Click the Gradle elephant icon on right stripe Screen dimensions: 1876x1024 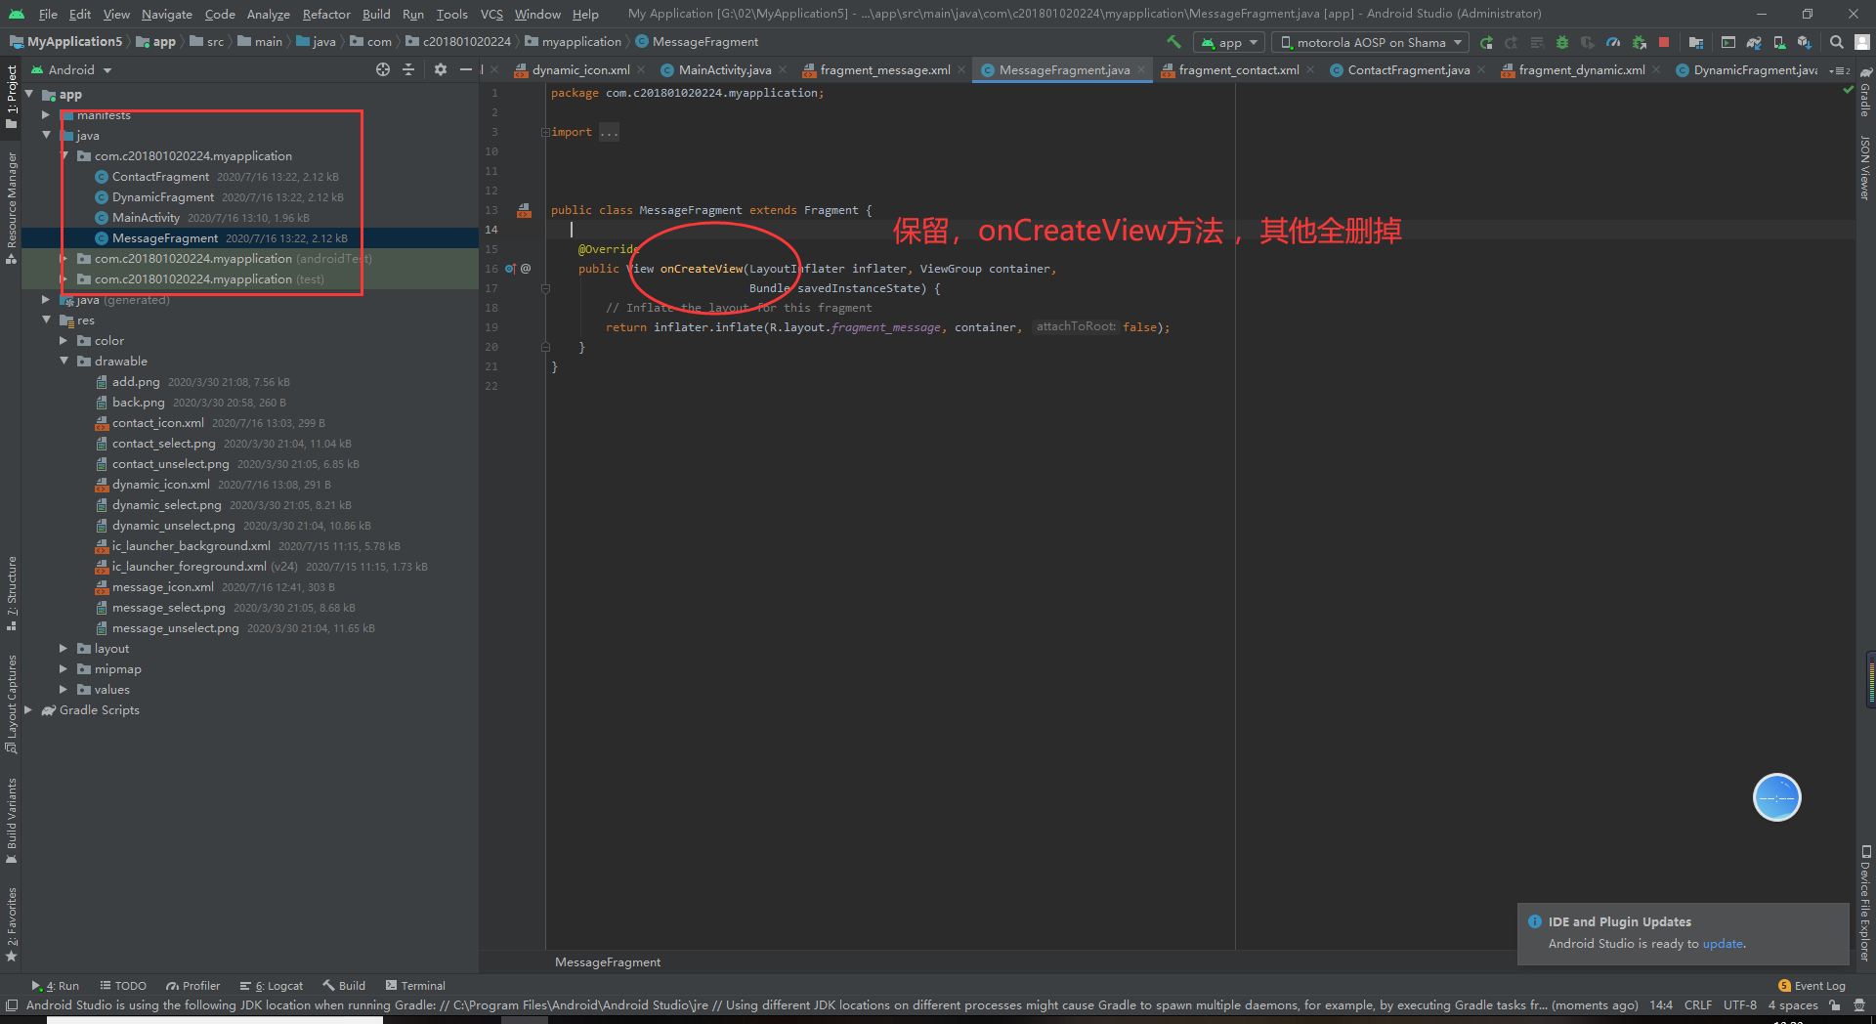tap(1865, 73)
